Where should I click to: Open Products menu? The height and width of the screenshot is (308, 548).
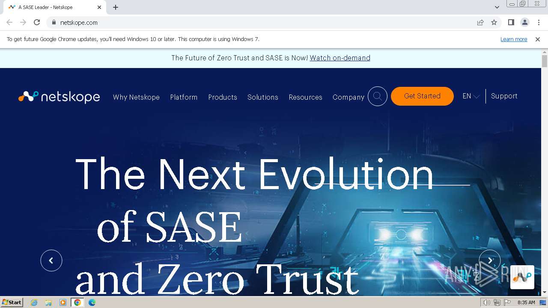point(223,97)
